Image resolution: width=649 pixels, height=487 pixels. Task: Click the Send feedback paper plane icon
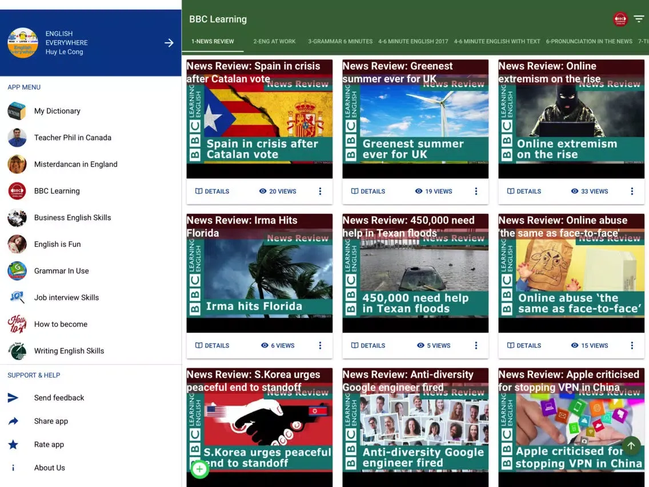(13, 398)
